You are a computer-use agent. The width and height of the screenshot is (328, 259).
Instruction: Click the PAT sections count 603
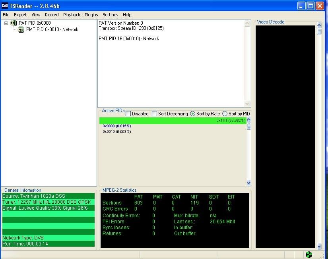click(138, 203)
